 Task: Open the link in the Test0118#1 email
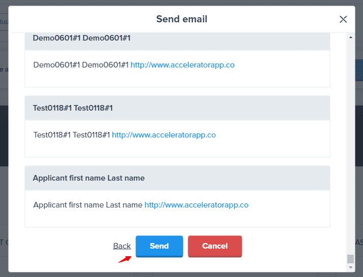pos(164,135)
